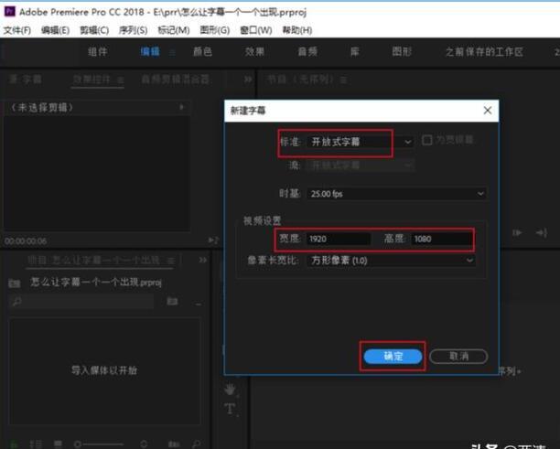This screenshot has width=560, height=449.
Task: Open the 效果控件 panel menu icon
Action: 121,80
